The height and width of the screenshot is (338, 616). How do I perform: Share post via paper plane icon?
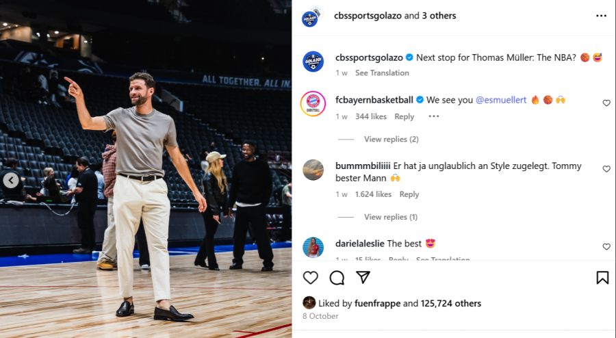[363, 277]
